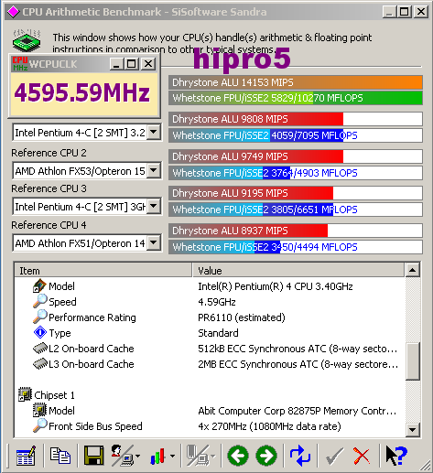
Task: Click Performance Rating magnifier icon
Action: pyautogui.click(x=40, y=317)
